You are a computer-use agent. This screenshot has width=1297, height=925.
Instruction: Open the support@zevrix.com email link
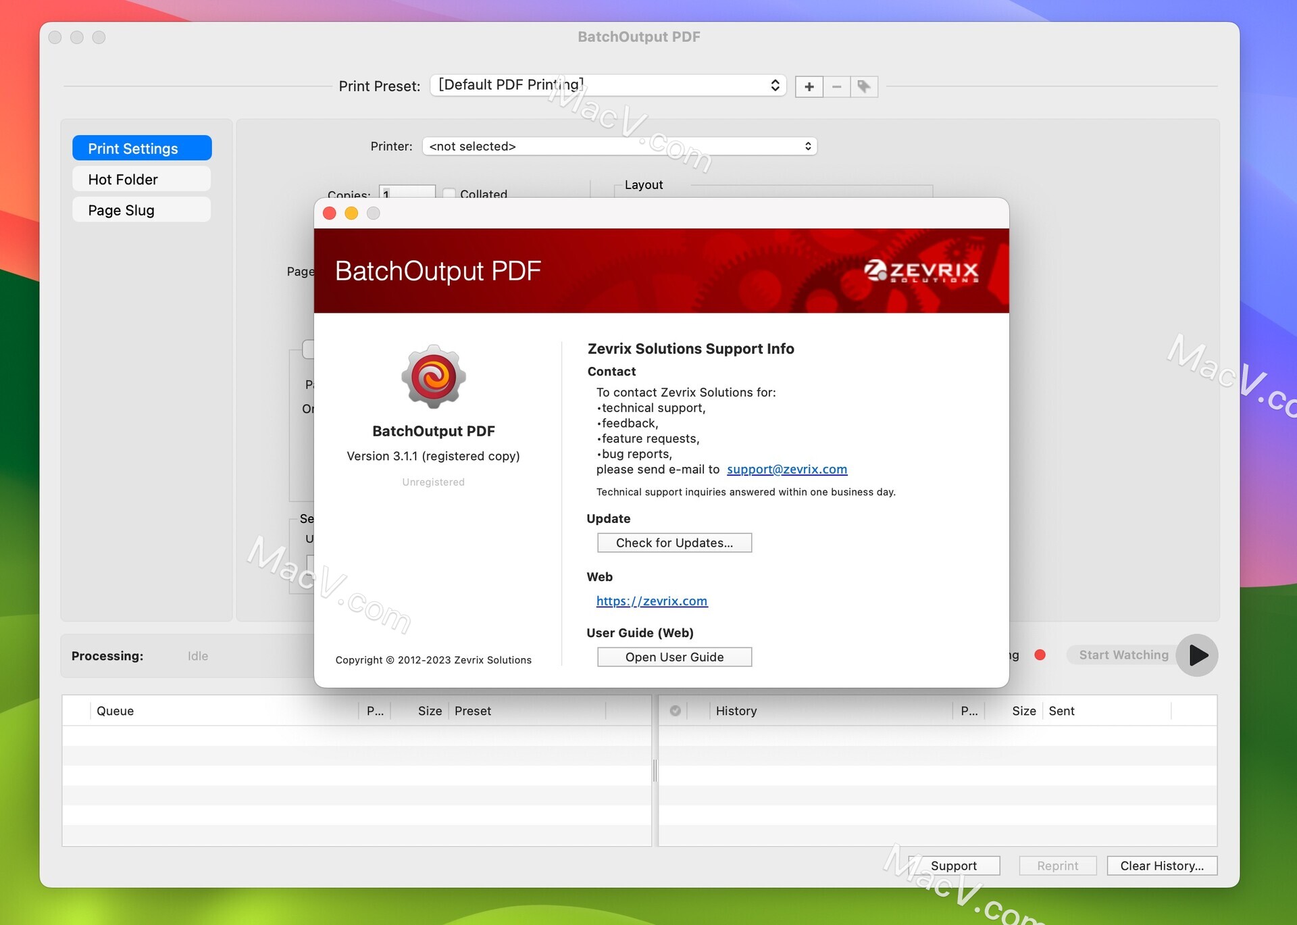pyautogui.click(x=788, y=468)
